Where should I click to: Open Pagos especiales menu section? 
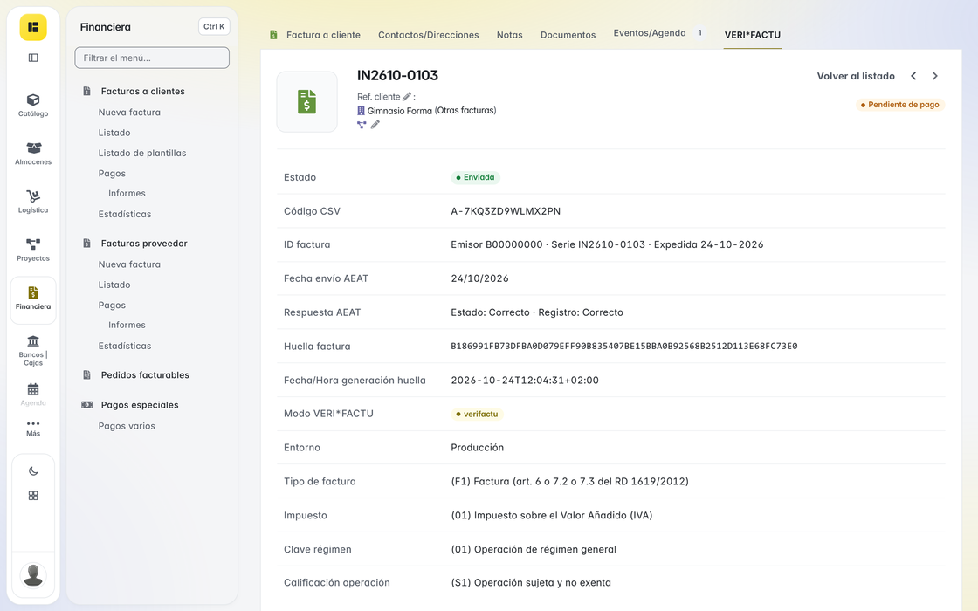click(x=140, y=405)
